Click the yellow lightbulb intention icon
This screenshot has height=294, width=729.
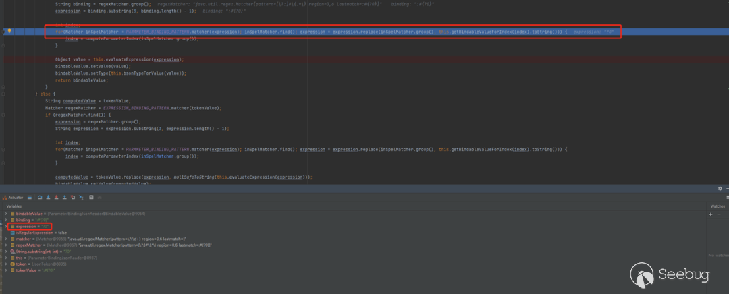pyautogui.click(x=9, y=31)
